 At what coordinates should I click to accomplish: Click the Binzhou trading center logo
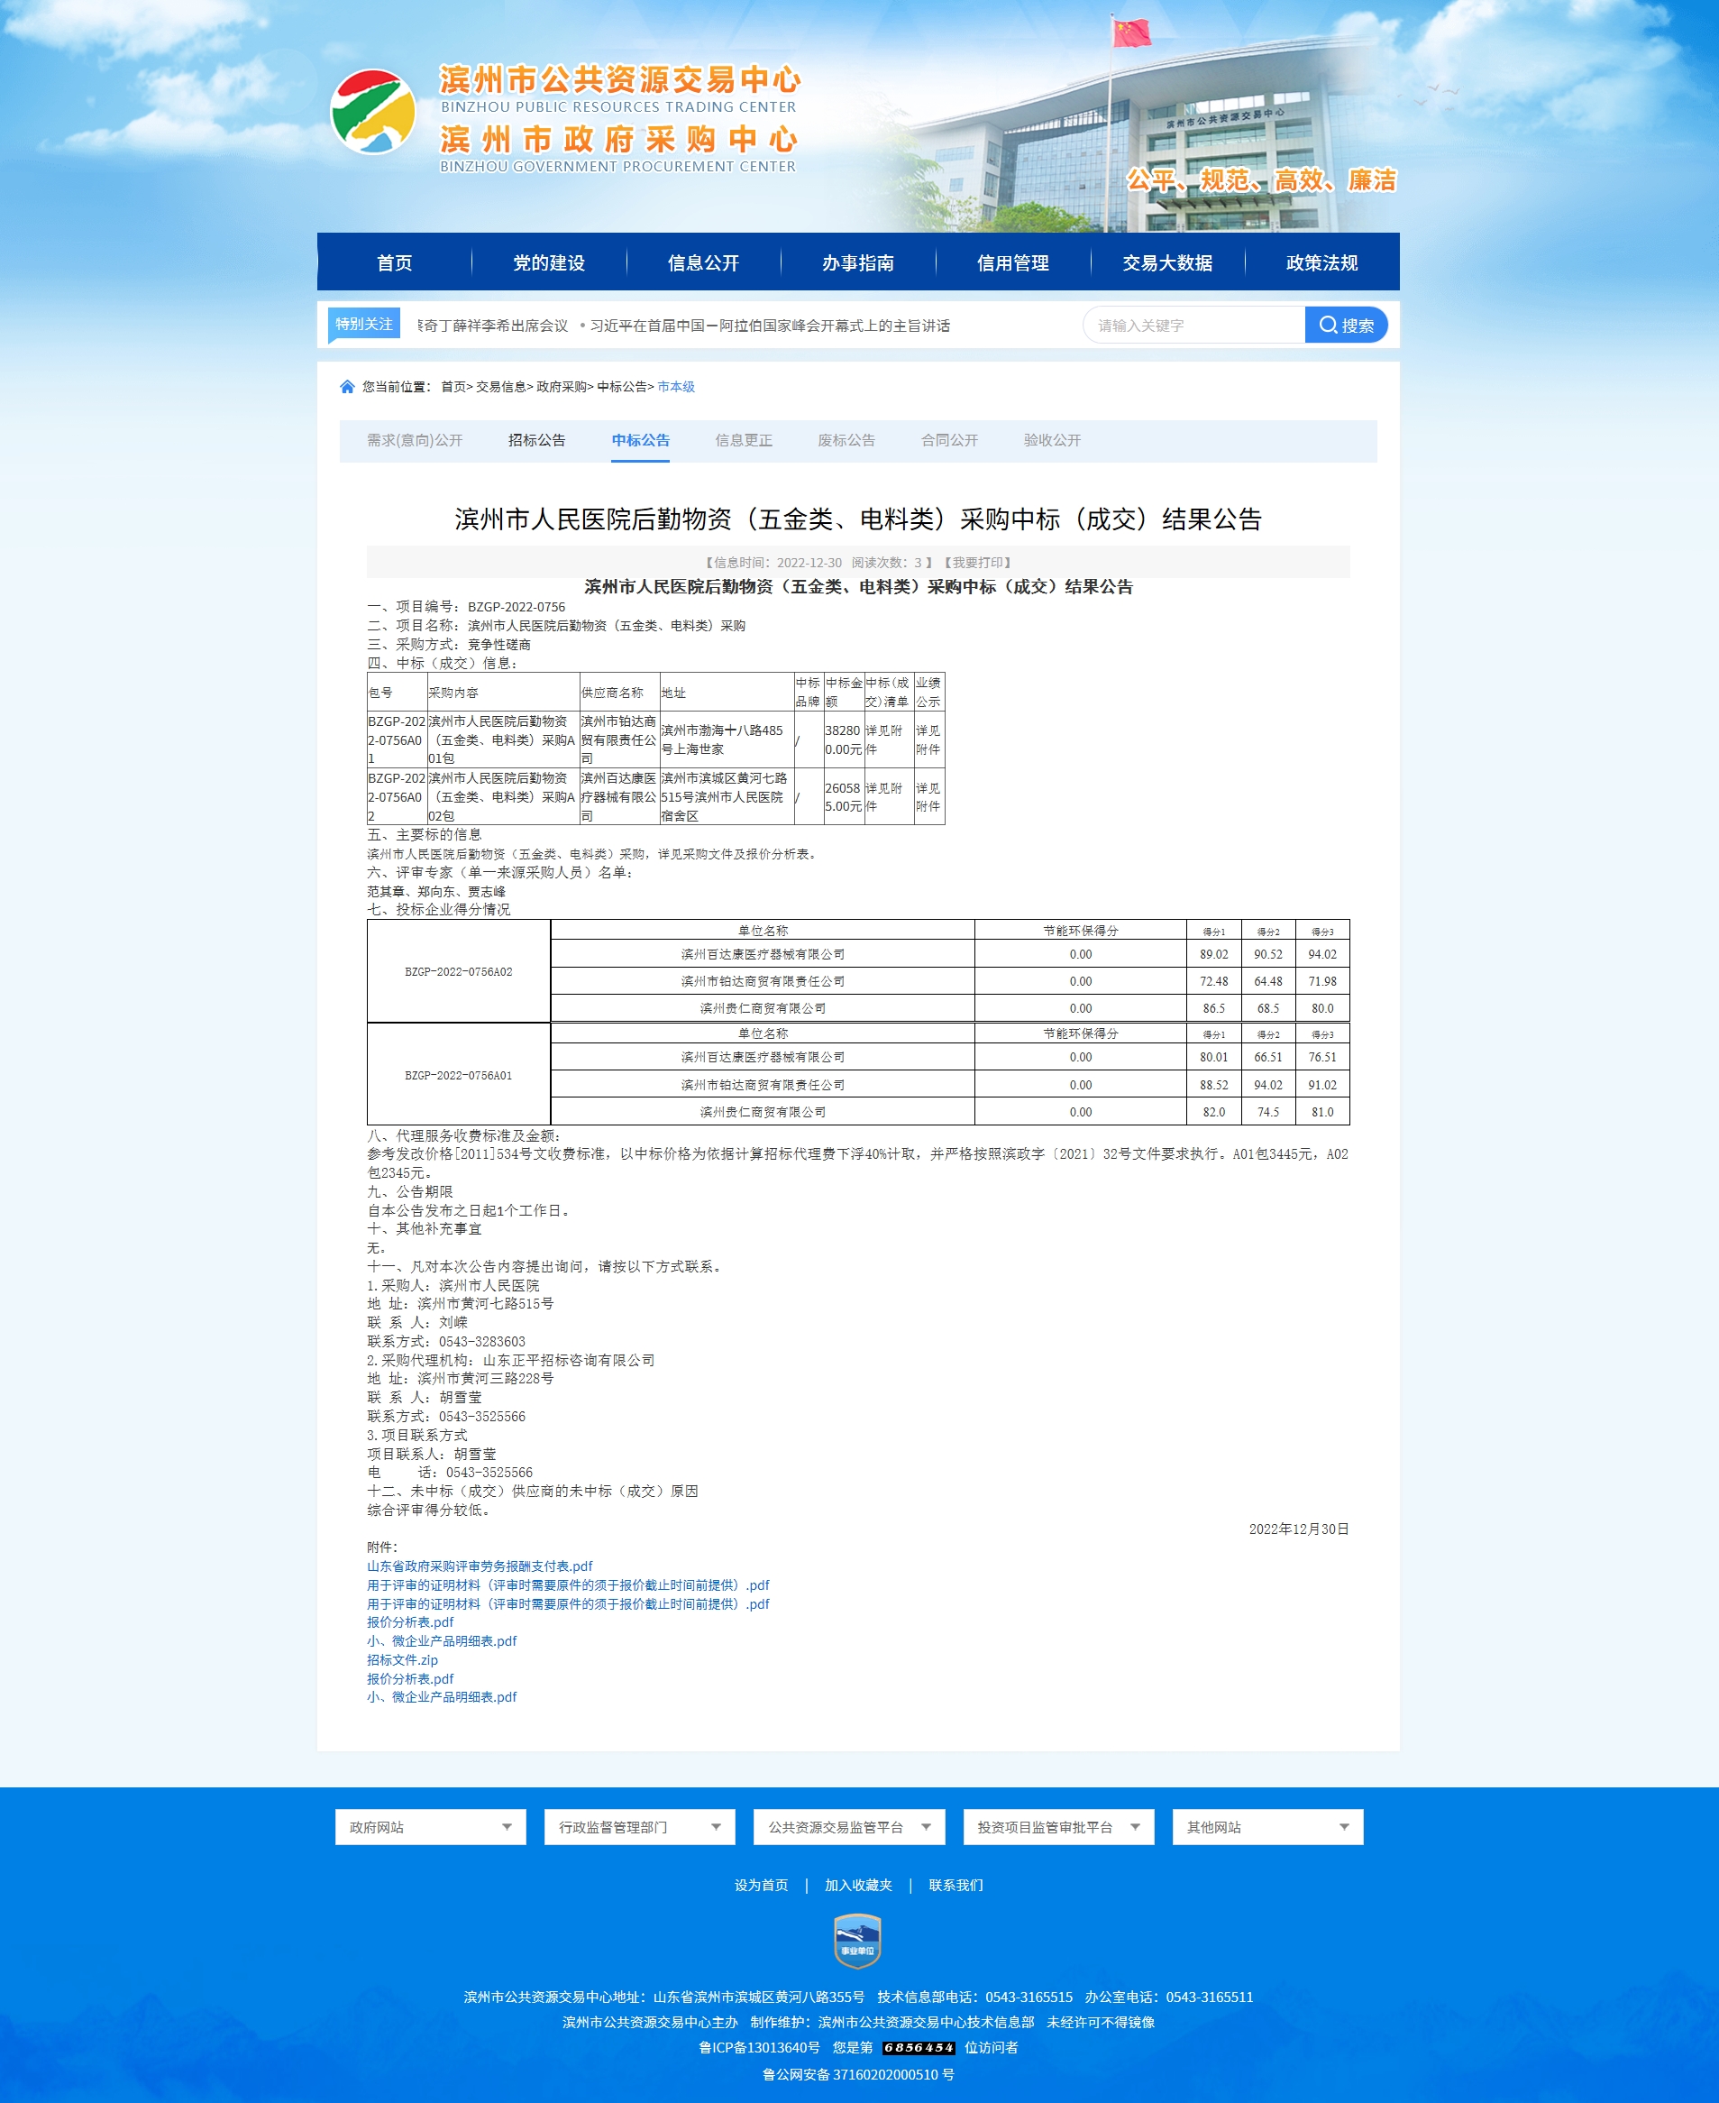372,112
